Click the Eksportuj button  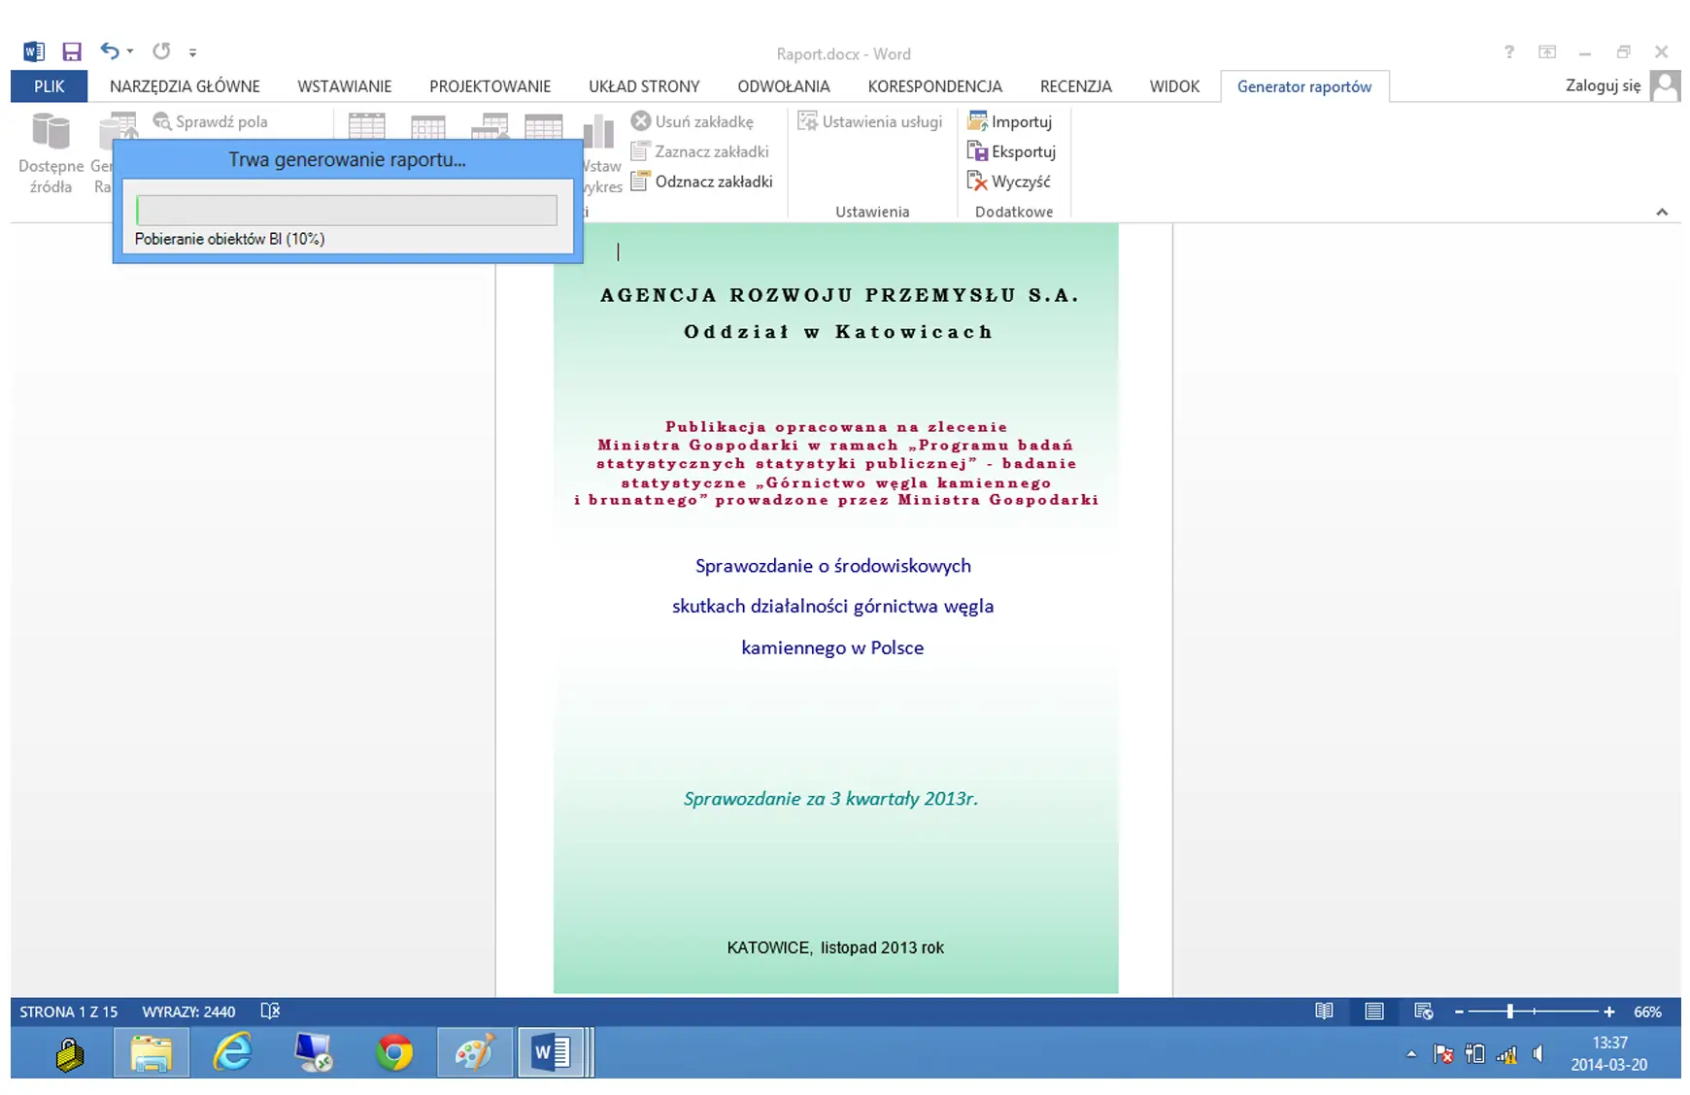(1011, 151)
